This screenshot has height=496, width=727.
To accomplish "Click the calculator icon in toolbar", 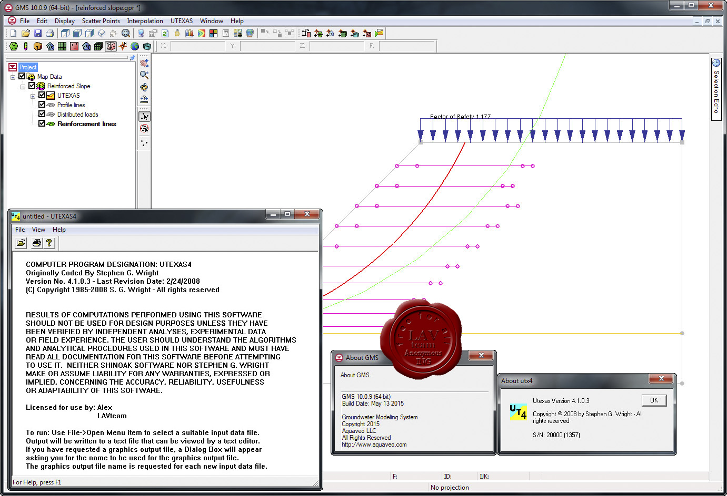I will click(226, 33).
